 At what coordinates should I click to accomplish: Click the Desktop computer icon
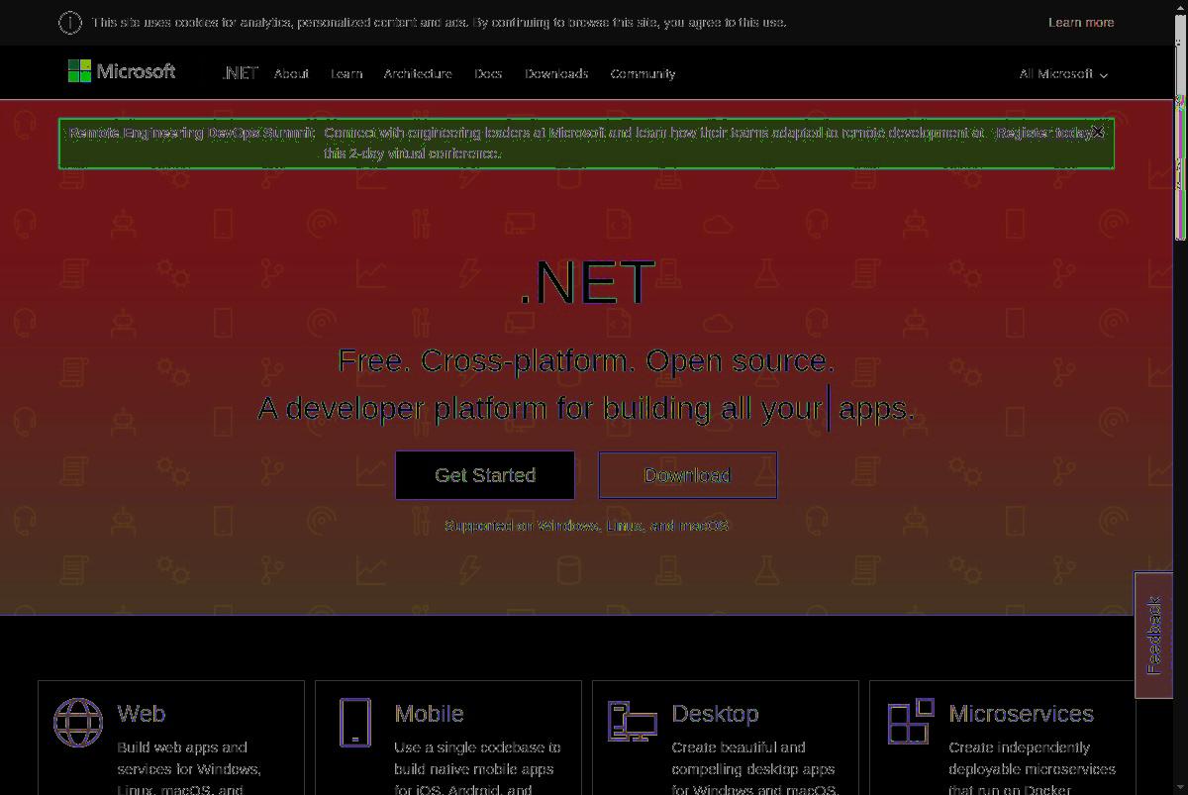point(633,721)
